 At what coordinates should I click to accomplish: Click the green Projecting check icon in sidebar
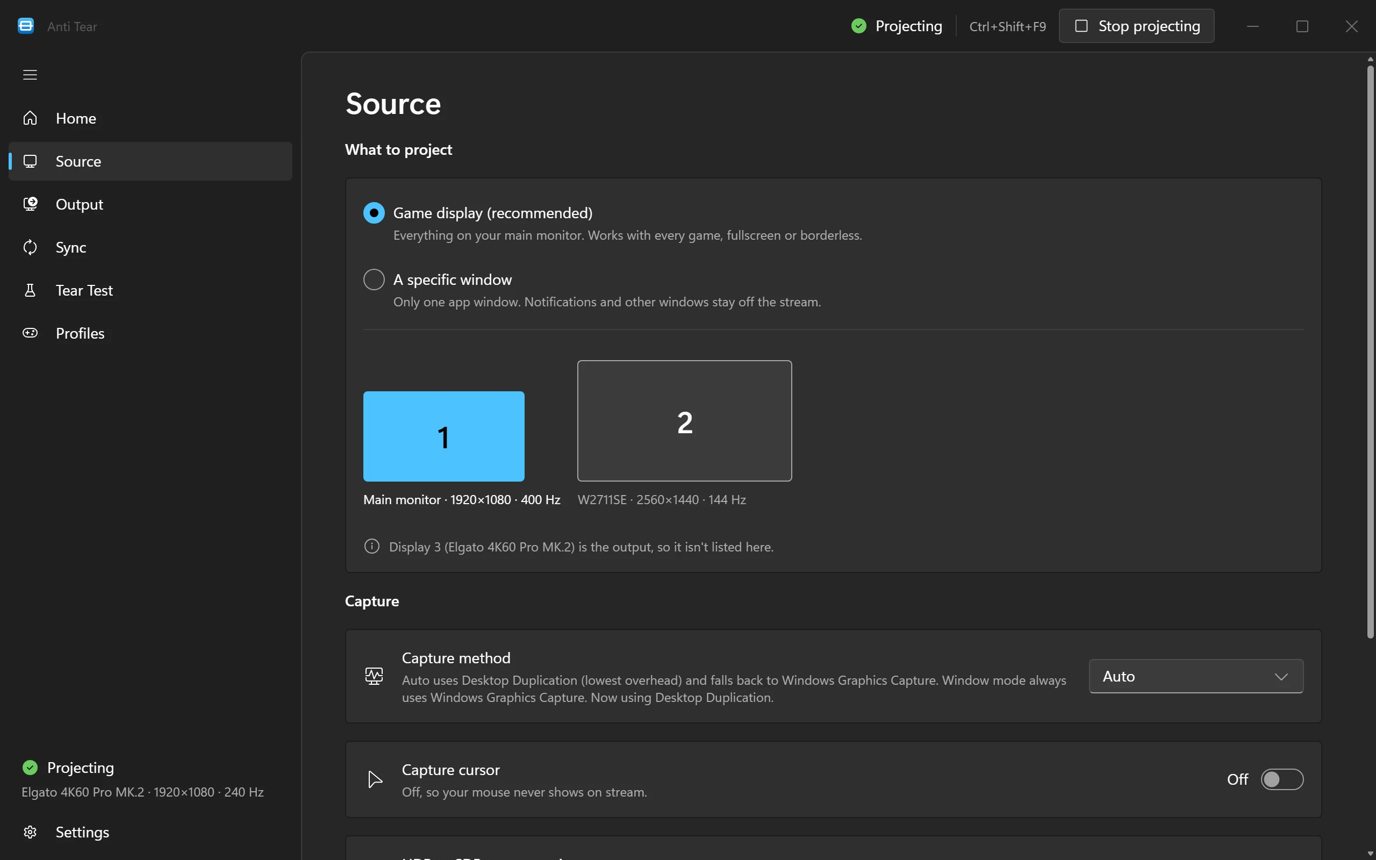30,768
